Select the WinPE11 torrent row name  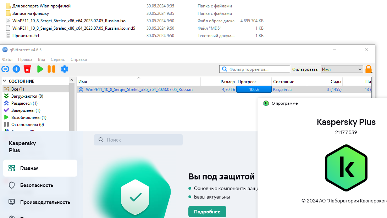139,90
